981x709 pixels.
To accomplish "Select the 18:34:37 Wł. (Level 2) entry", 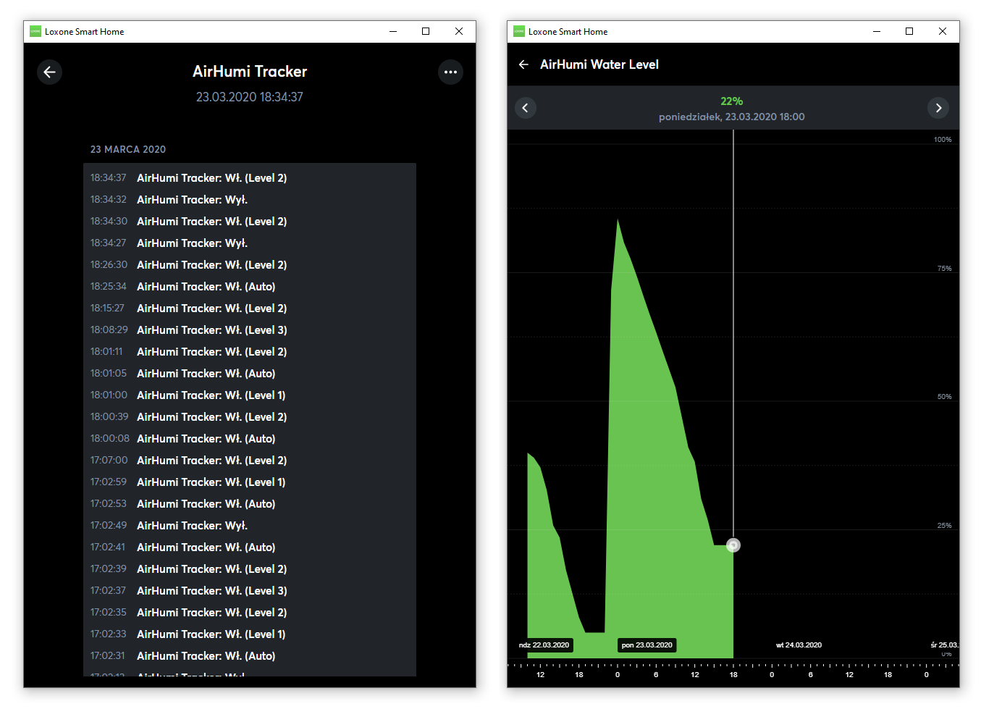I will (250, 178).
